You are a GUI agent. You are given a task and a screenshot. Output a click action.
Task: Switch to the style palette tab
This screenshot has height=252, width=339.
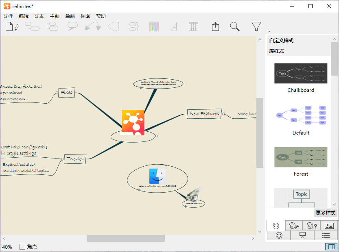[276, 226]
